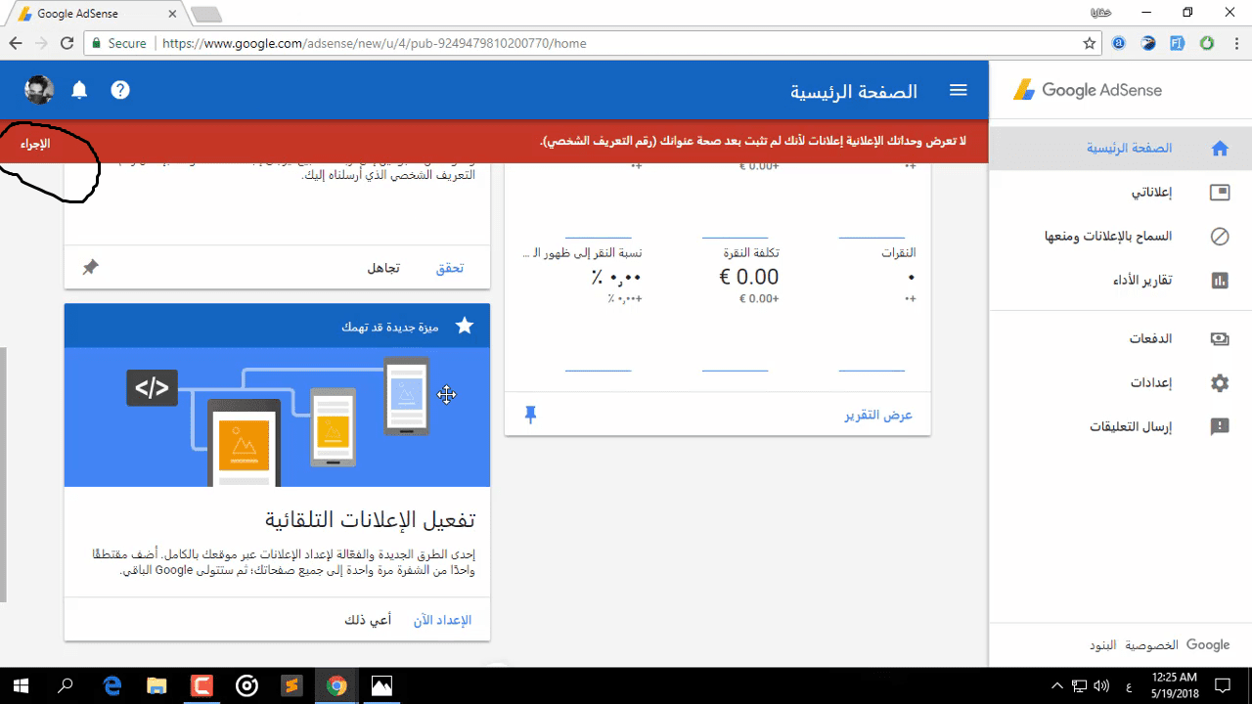Open the help question mark icon
Screen dimensions: 1252x704
[x=120, y=90]
